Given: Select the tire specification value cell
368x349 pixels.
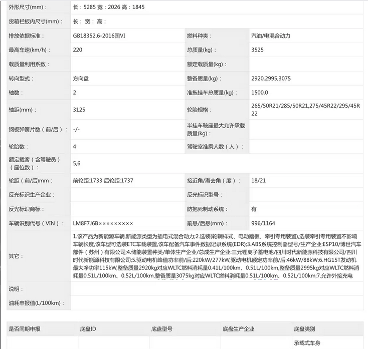Looking at the screenshot, I should tap(305, 110).
